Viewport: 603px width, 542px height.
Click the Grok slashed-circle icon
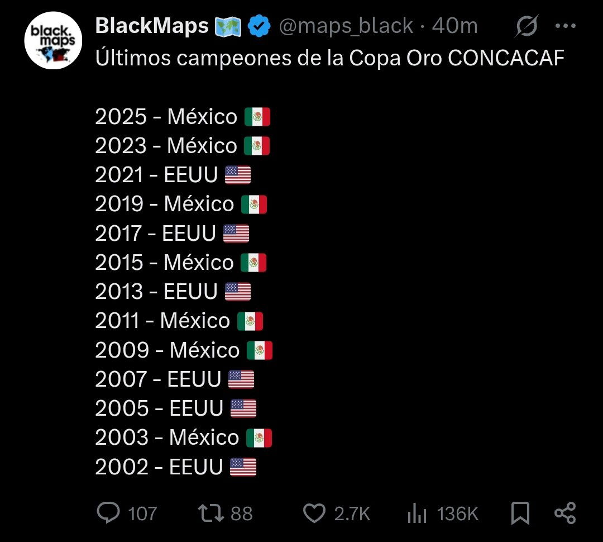pyautogui.click(x=526, y=26)
